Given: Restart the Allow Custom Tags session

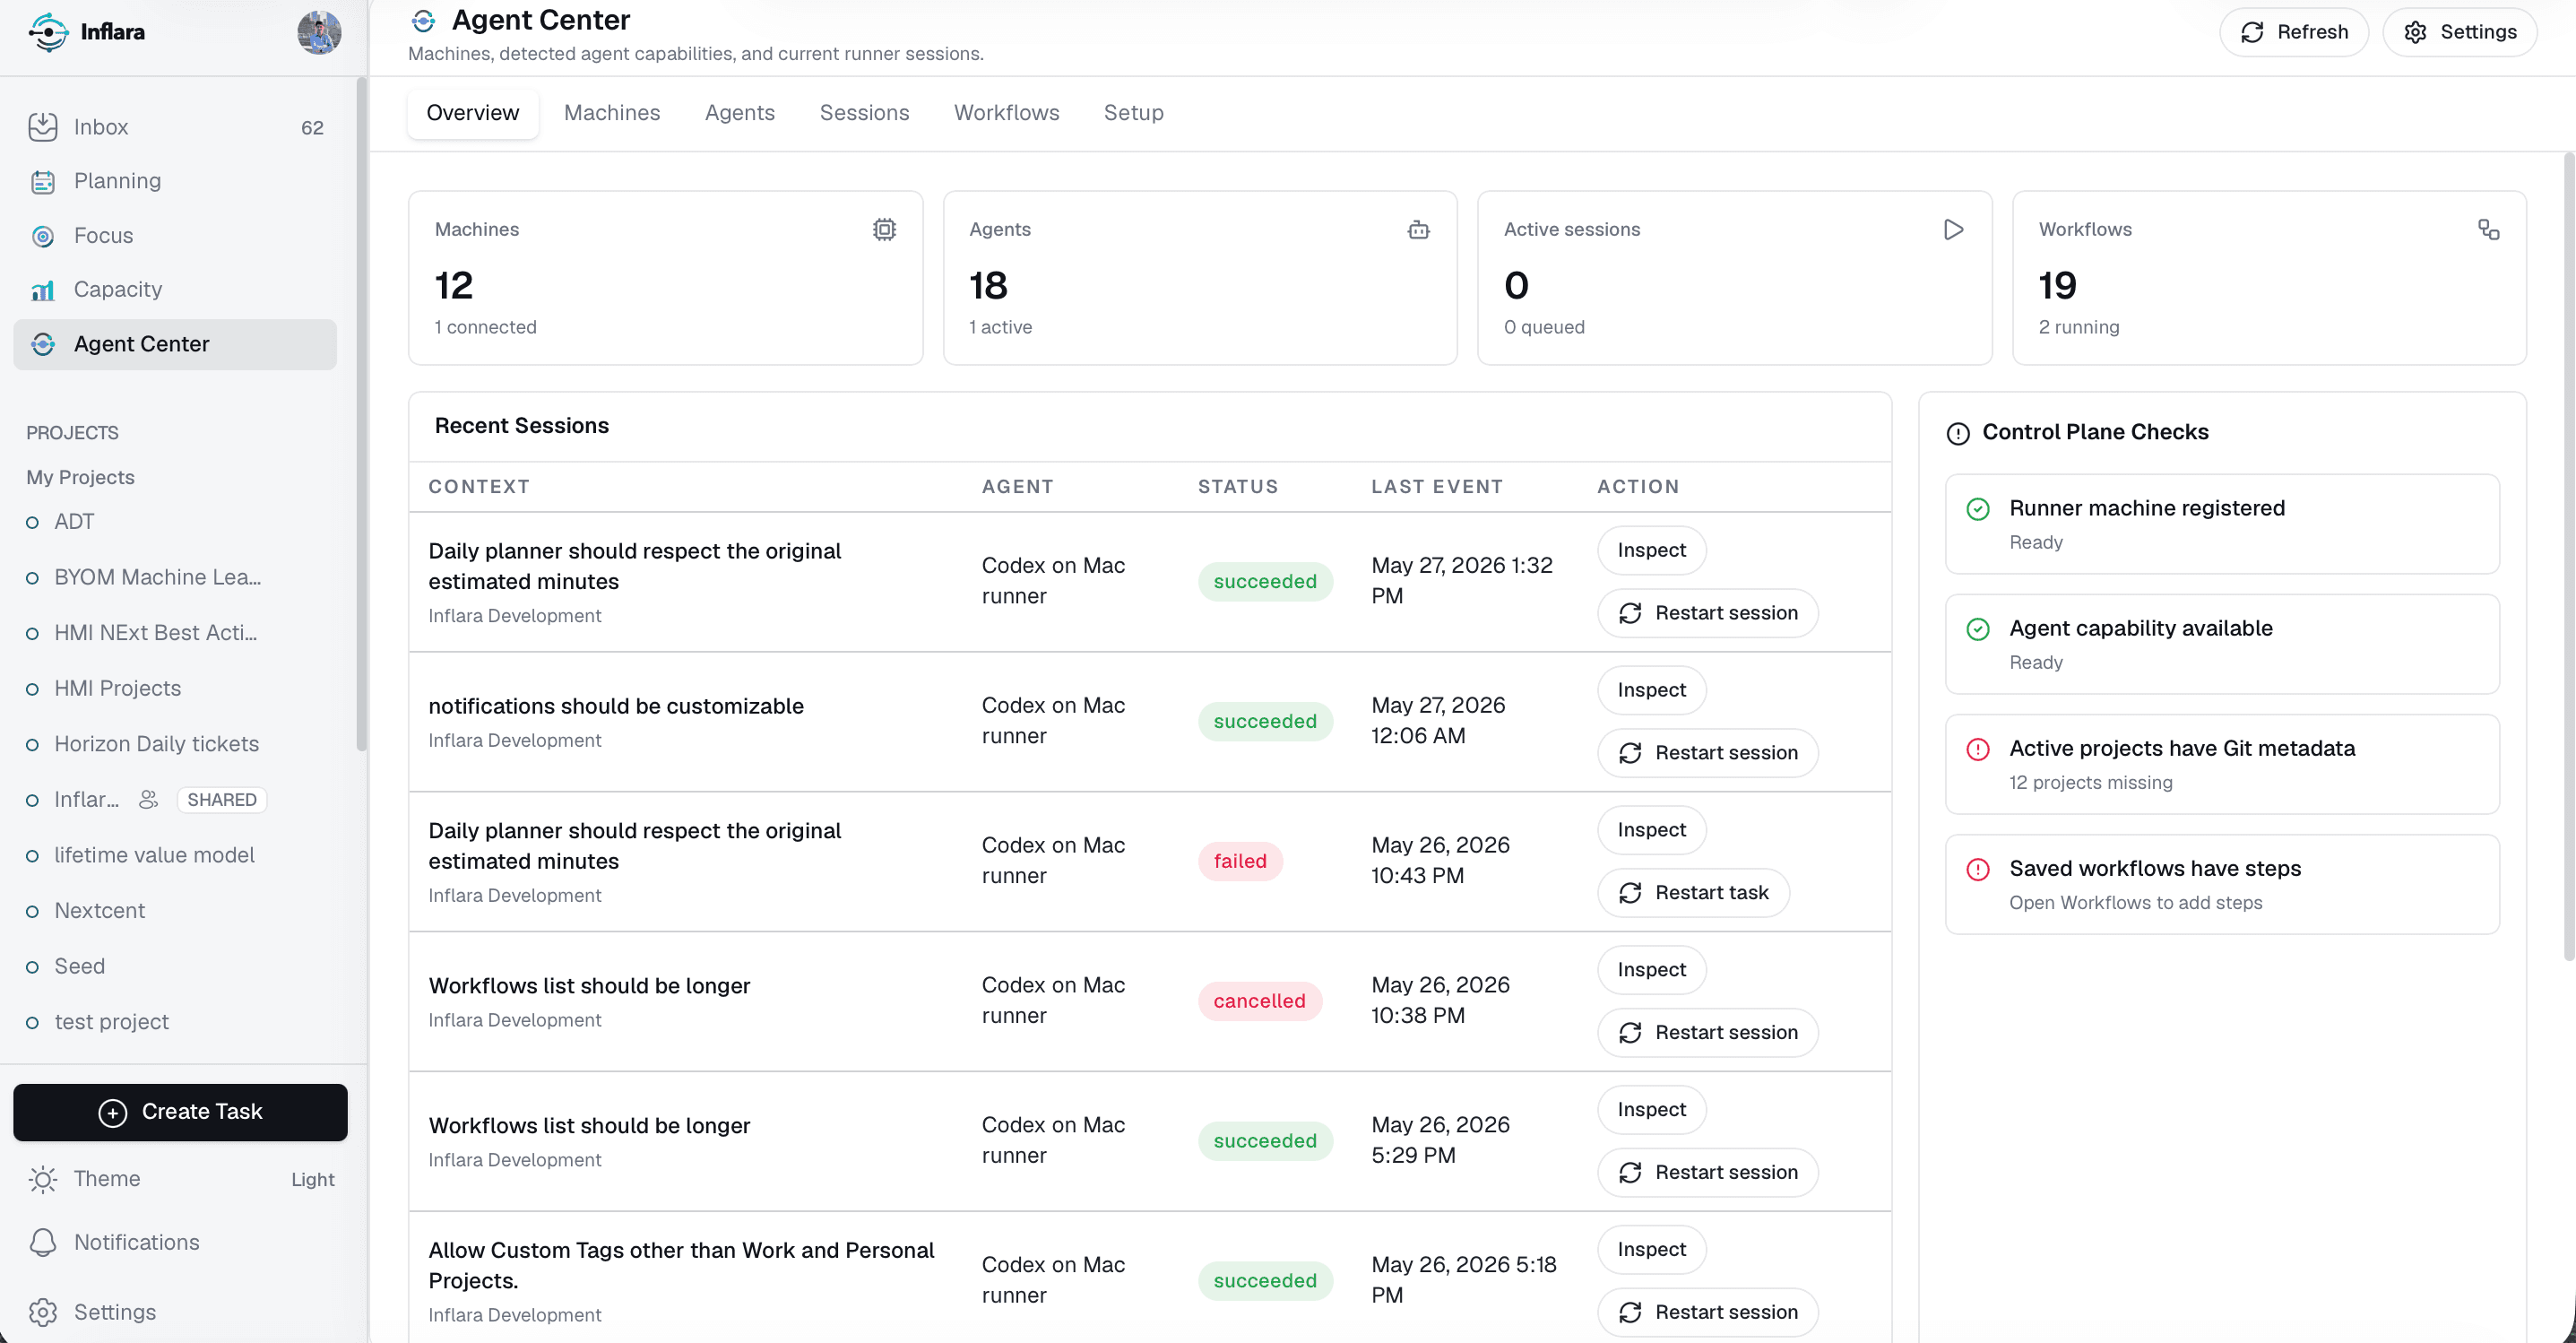Looking at the screenshot, I should (x=1707, y=1313).
